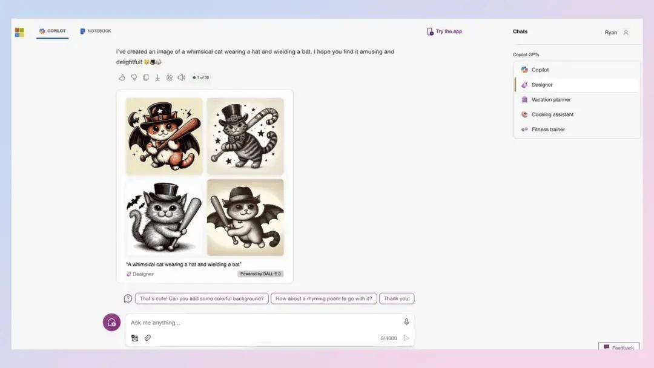Open the Cooking assistant GPT
654x368 pixels.
click(552, 114)
